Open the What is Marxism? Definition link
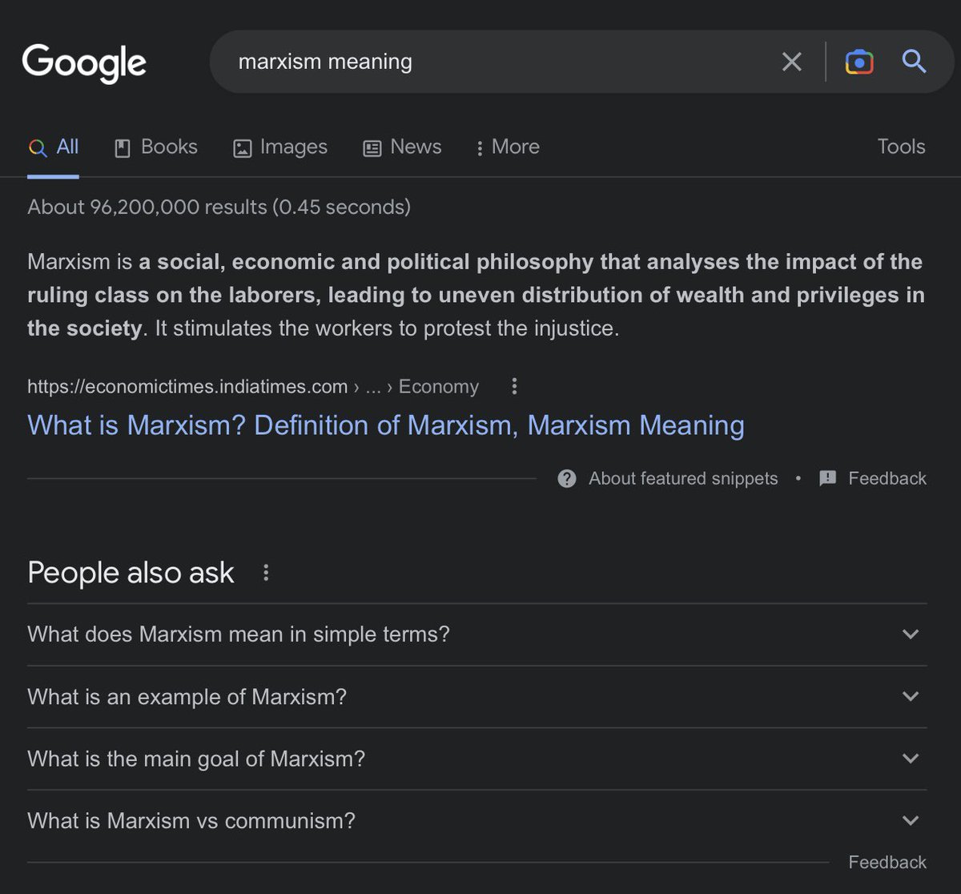Image resolution: width=961 pixels, height=894 pixels. pos(386,425)
